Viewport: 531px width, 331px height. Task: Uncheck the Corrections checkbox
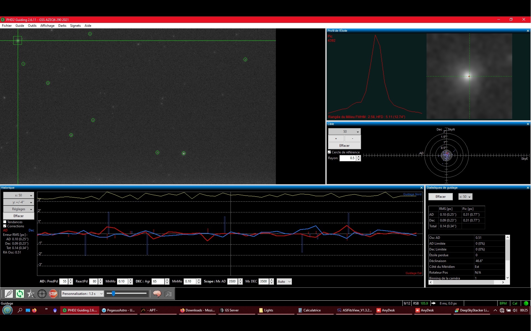[x=5, y=226]
